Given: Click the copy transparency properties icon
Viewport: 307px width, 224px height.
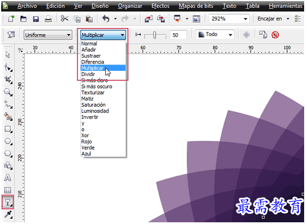Looking at the screenshot, I should [263, 34].
